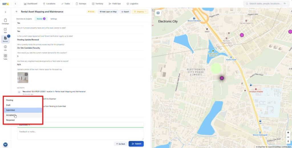This screenshot has height=148, width=292.
Task: Open Table view in the left sidebar
Action: [x=5, y=57]
